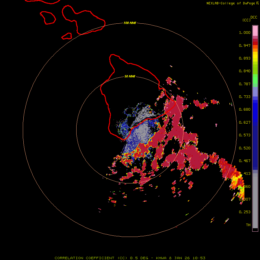Viewport: 260px width, 260px height.
Task: Click the [CC] units label above color scale
Action: pyautogui.click(x=246, y=20)
